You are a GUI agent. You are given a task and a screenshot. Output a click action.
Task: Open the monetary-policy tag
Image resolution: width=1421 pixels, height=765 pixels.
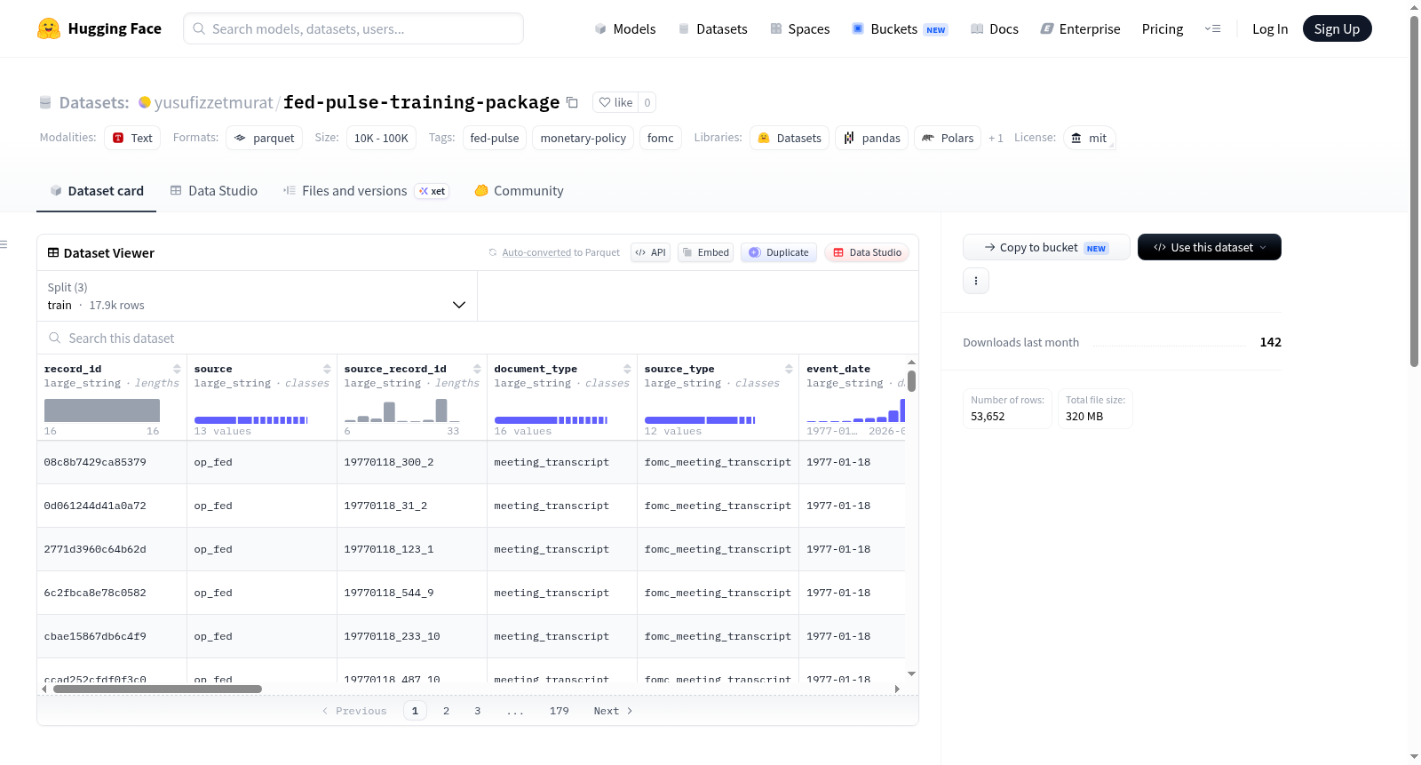click(x=583, y=138)
